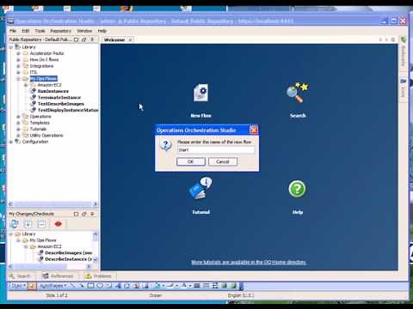Open the AutoShapes dropdown menu

(x=52, y=285)
